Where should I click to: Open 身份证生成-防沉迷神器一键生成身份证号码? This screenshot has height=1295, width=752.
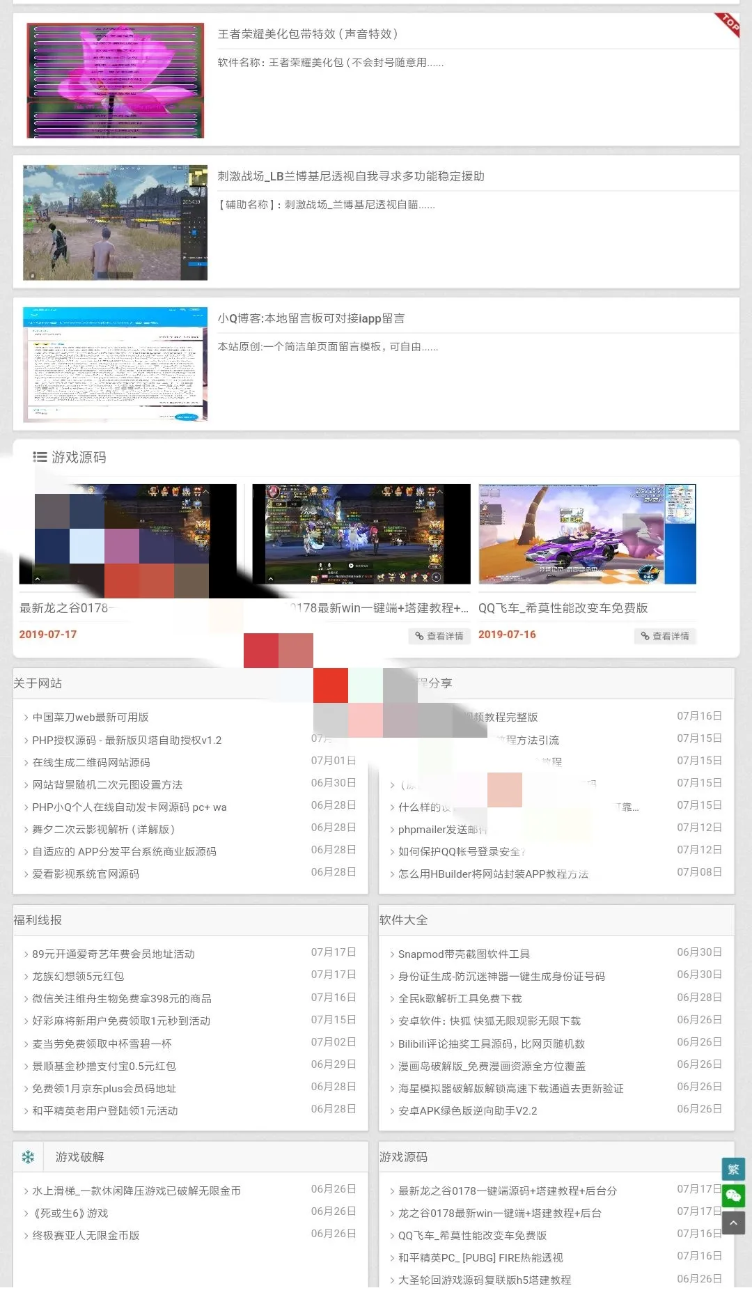coord(501,976)
